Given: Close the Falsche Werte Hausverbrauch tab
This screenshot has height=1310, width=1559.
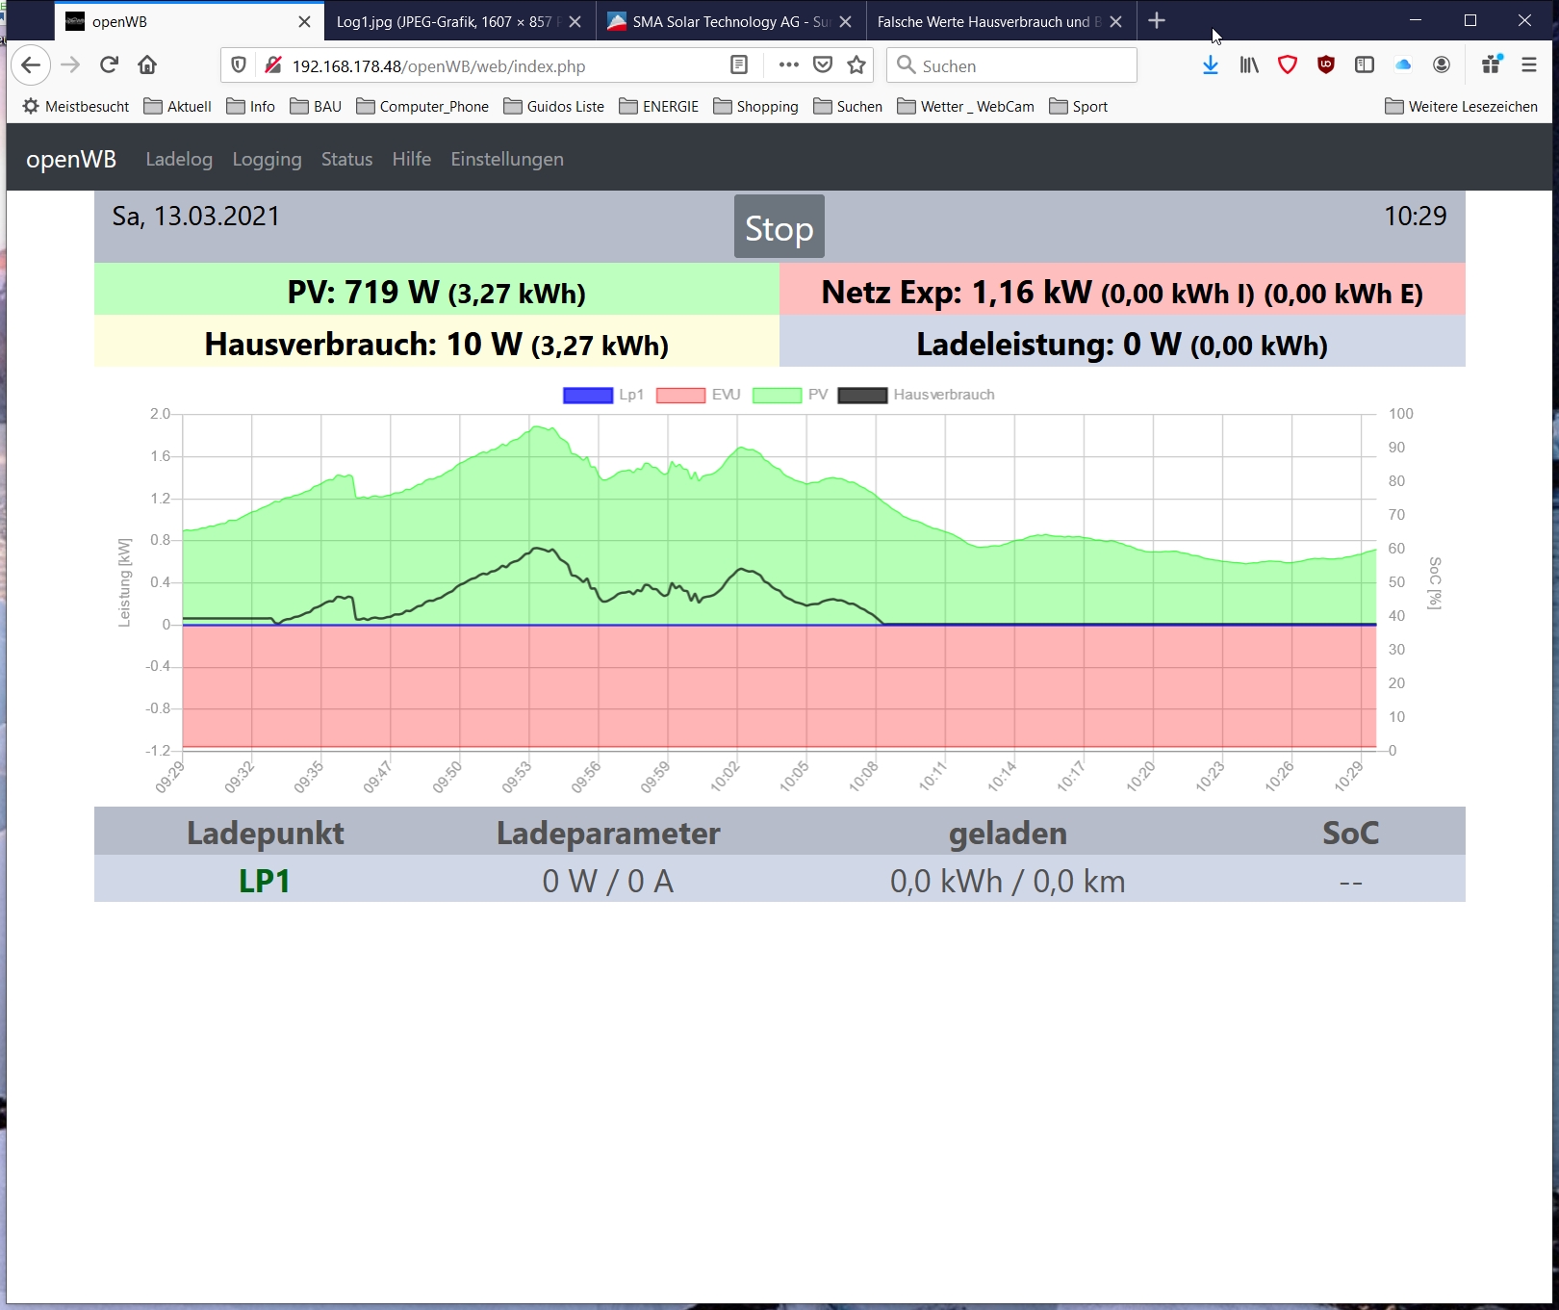Looking at the screenshot, I should (1115, 21).
